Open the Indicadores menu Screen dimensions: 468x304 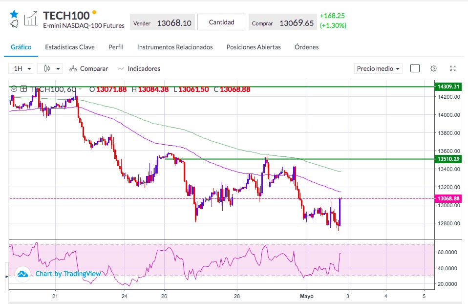pyautogui.click(x=139, y=69)
